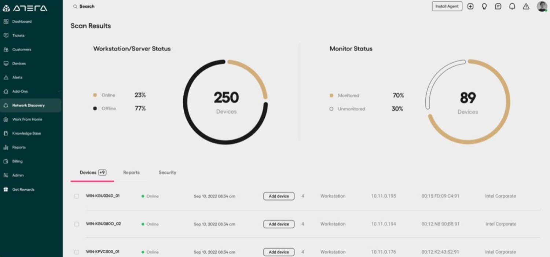Click the notification bell icon
Viewport: 550px width, 257px height.
(x=513, y=6)
